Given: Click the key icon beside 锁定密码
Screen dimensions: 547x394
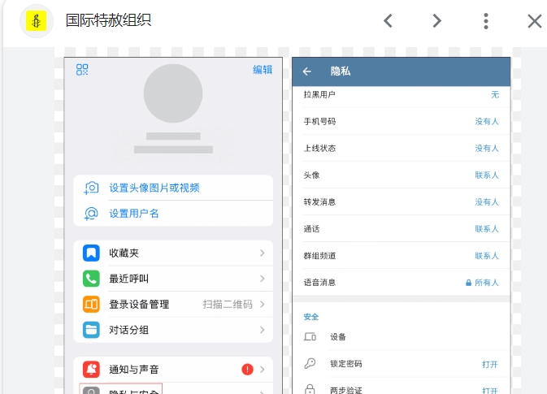Looking at the screenshot, I should (x=310, y=364).
